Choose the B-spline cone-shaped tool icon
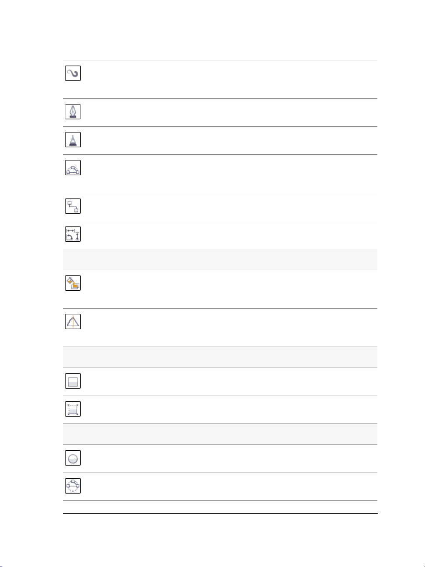425x567 pixels. tap(73, 139)
